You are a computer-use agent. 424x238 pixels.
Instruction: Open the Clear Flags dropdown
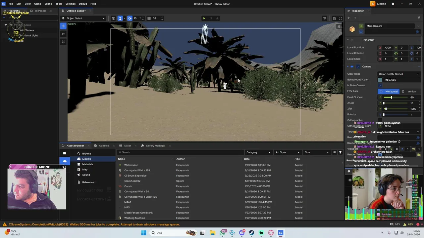(399, 74)
